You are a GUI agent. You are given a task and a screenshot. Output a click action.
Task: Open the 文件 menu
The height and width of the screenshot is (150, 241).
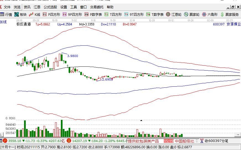click(x=7, y=7)
